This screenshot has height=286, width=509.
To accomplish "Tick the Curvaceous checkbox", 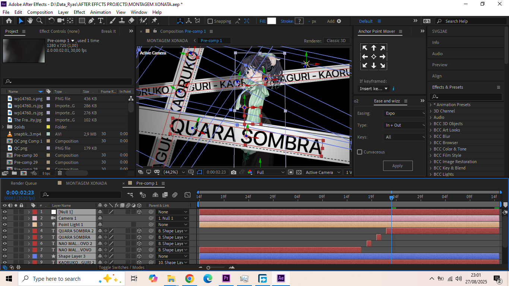I will (x=360, y=152).
